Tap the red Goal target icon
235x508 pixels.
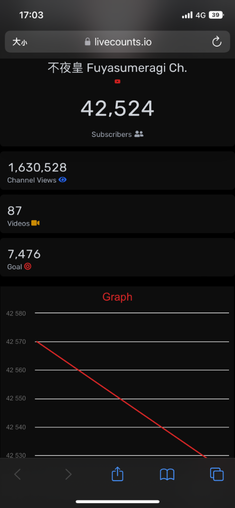pyautogui.click(x=28, y=266)
